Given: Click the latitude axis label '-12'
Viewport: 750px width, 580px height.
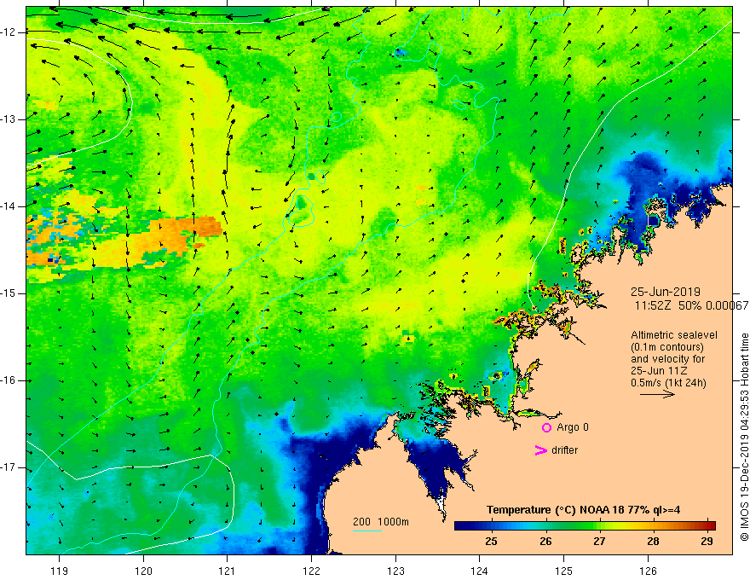Looking at the screenshot, I should click(x=9, y=32).
